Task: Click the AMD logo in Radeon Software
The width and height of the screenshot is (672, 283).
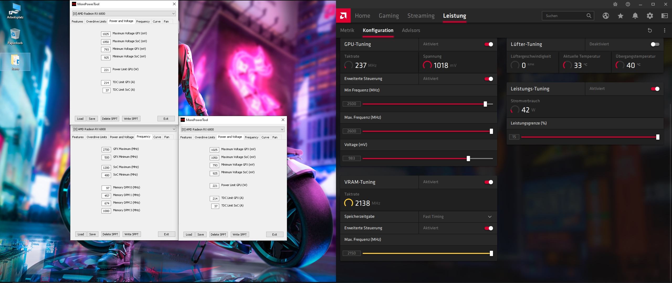Action: [343, 16]
